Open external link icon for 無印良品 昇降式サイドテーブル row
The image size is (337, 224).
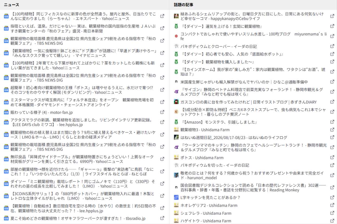[x=162, y=159]
